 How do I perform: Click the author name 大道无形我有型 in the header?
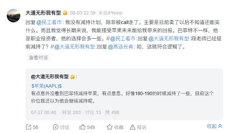43,13
